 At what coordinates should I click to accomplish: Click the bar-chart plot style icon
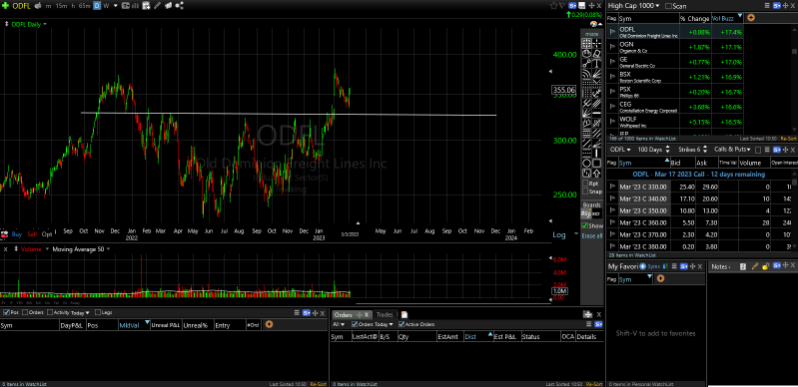coord(135,6)
